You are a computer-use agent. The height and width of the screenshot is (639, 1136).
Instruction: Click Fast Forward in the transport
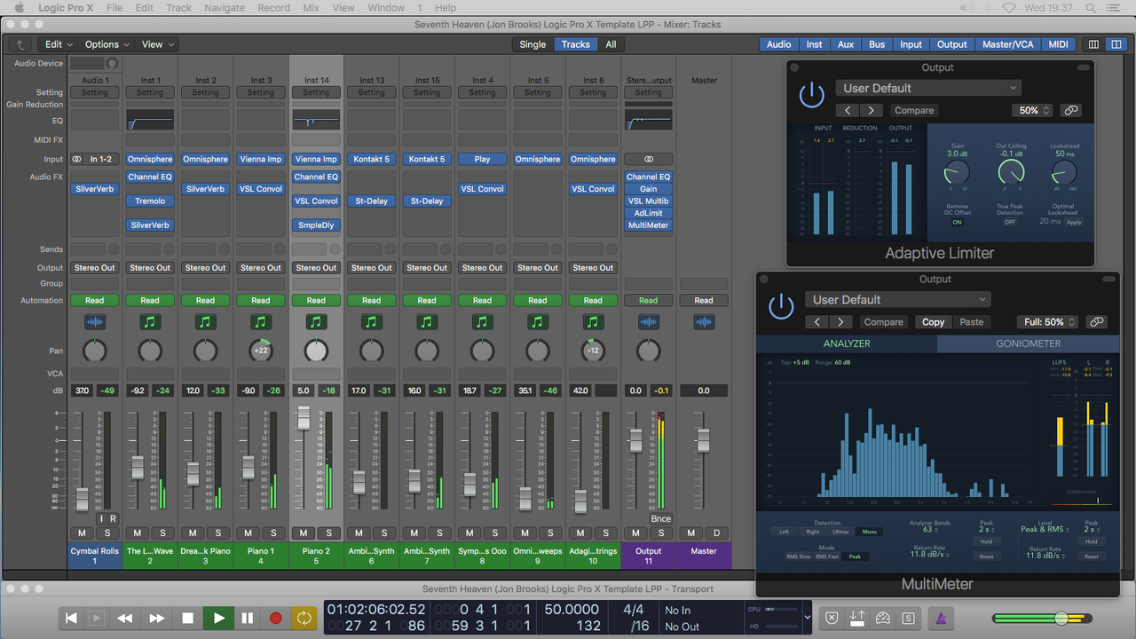click(157, 618)
